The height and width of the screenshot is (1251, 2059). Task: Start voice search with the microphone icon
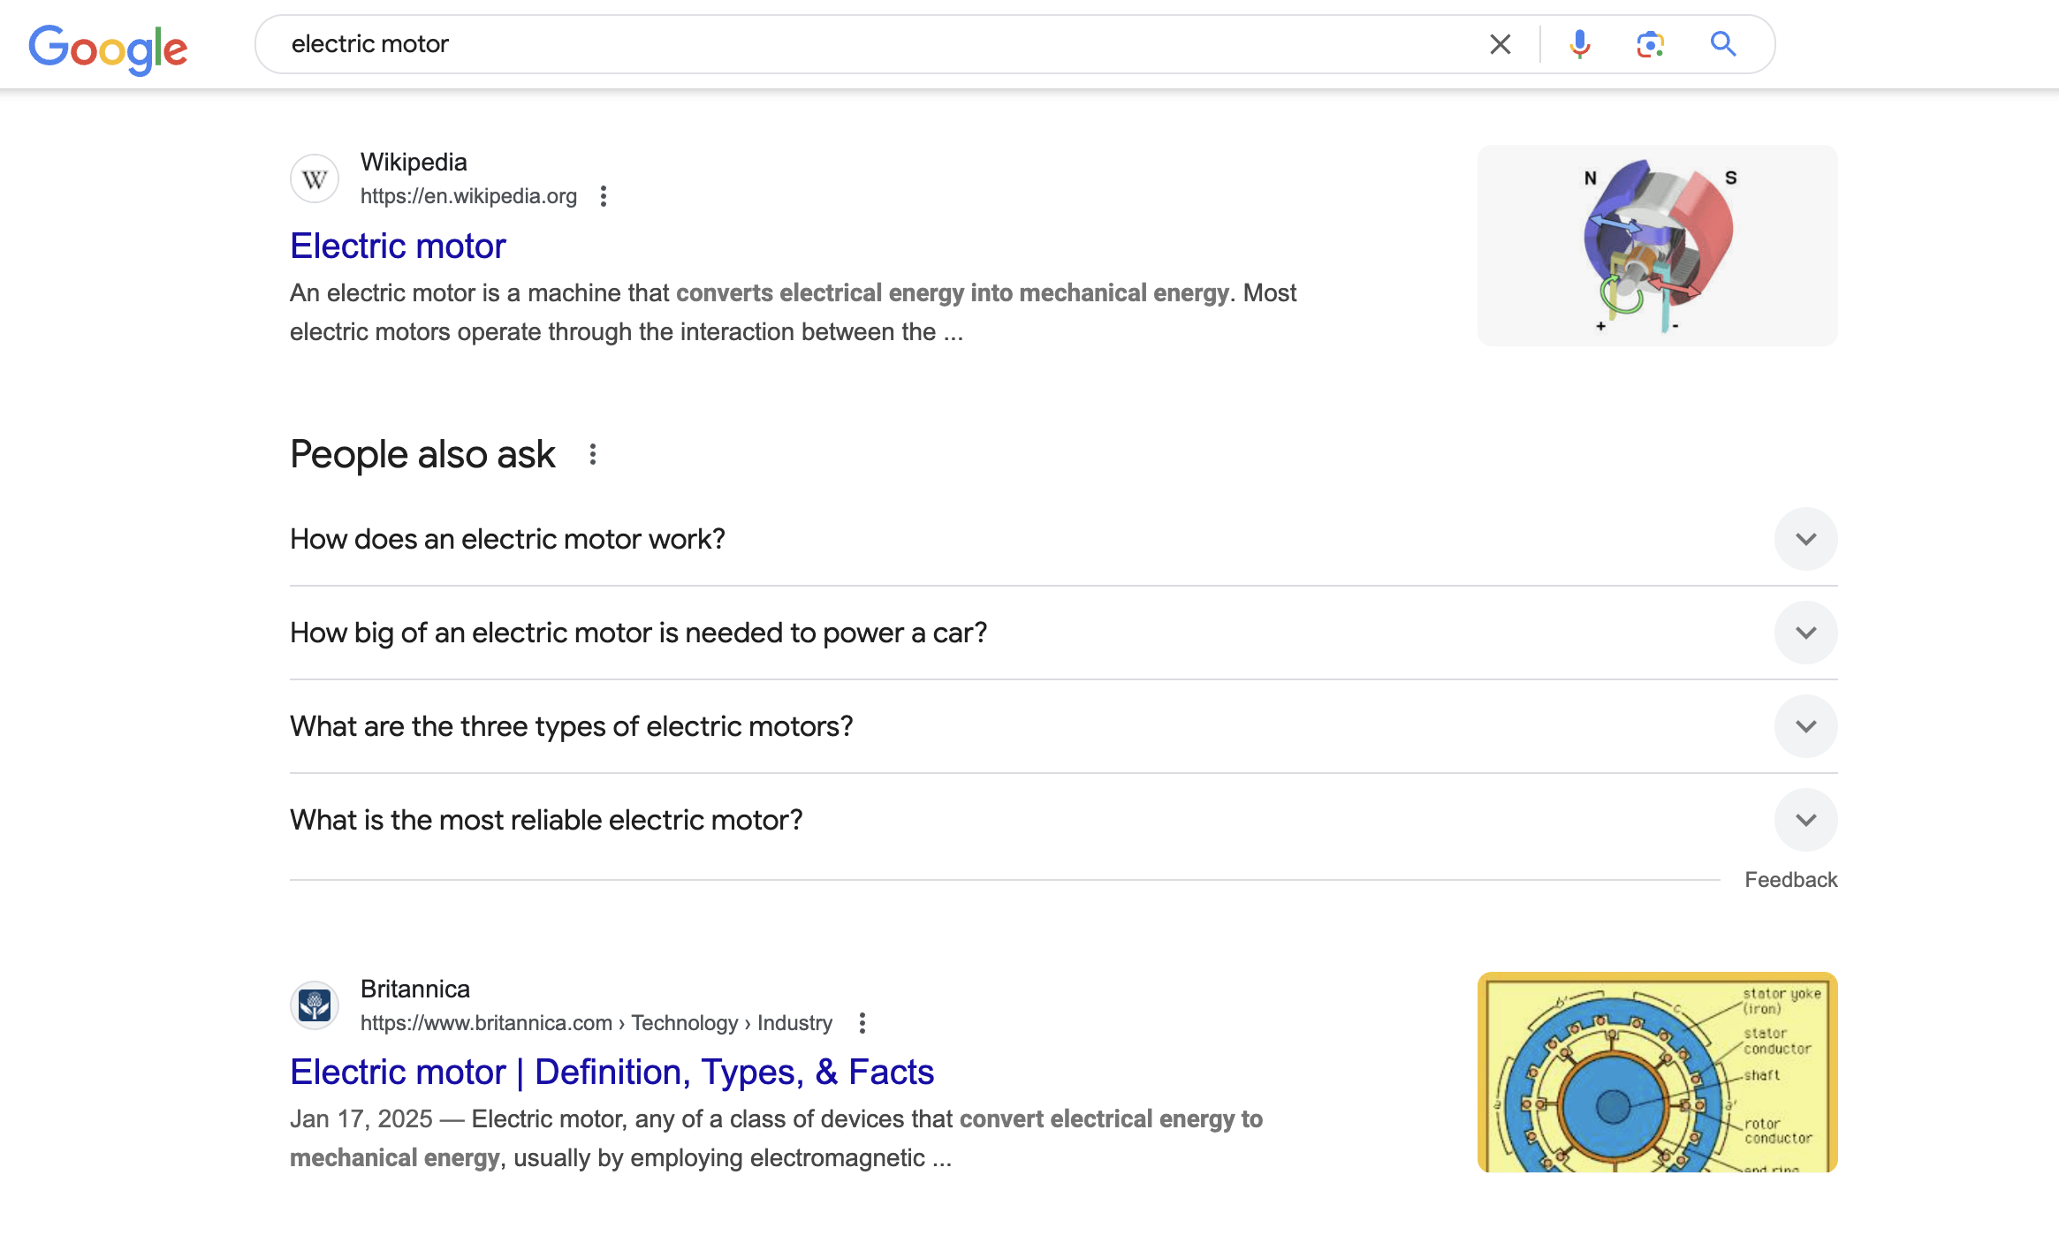click(x=1580, y=44)
